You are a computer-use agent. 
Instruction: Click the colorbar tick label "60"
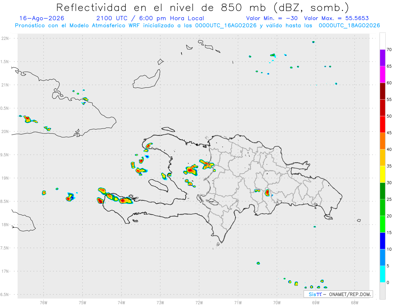pyautogui.click(x=389, y=83)
